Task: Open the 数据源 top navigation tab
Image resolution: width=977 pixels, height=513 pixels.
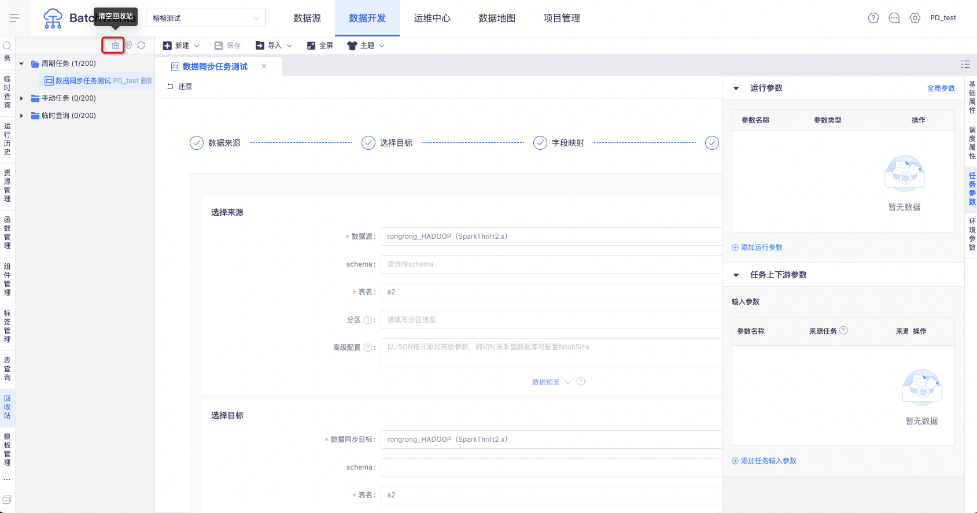Action: coord(307,18)
